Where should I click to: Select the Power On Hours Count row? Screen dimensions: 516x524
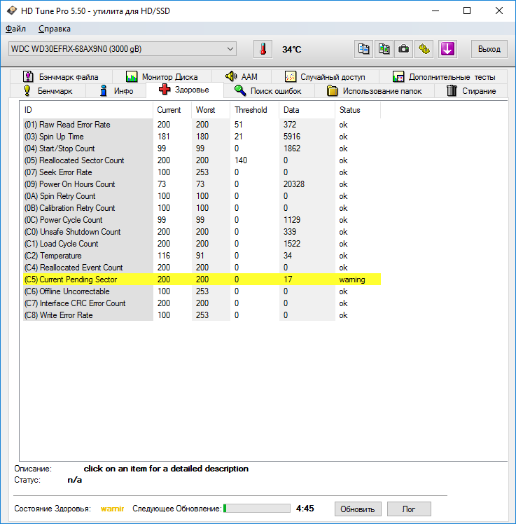(202, 184)
